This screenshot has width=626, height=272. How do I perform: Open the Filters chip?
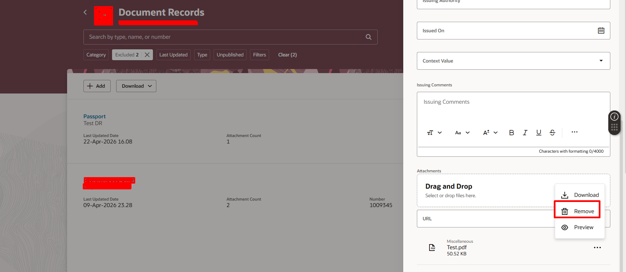[x=260, y=55]
